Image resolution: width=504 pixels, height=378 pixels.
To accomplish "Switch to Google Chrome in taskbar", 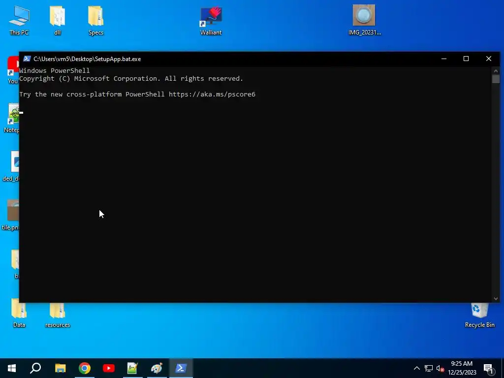I will pos(85,368).
